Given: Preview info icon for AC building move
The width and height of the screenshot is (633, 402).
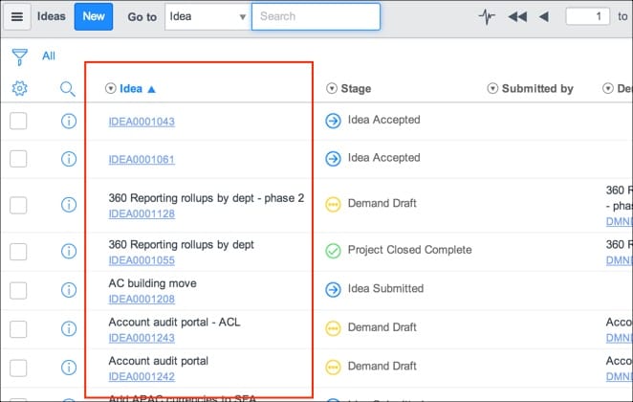Looking at the screenshot, I should pyautogui.click(x=68, y=289).
